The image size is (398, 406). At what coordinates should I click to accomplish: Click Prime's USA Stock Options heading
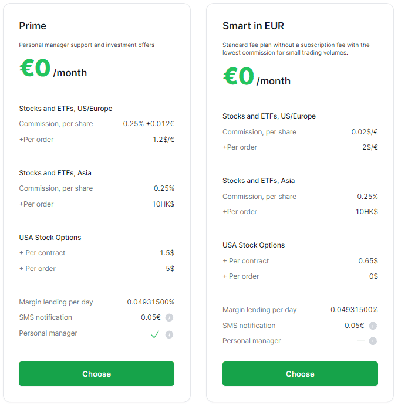[50, 238]
